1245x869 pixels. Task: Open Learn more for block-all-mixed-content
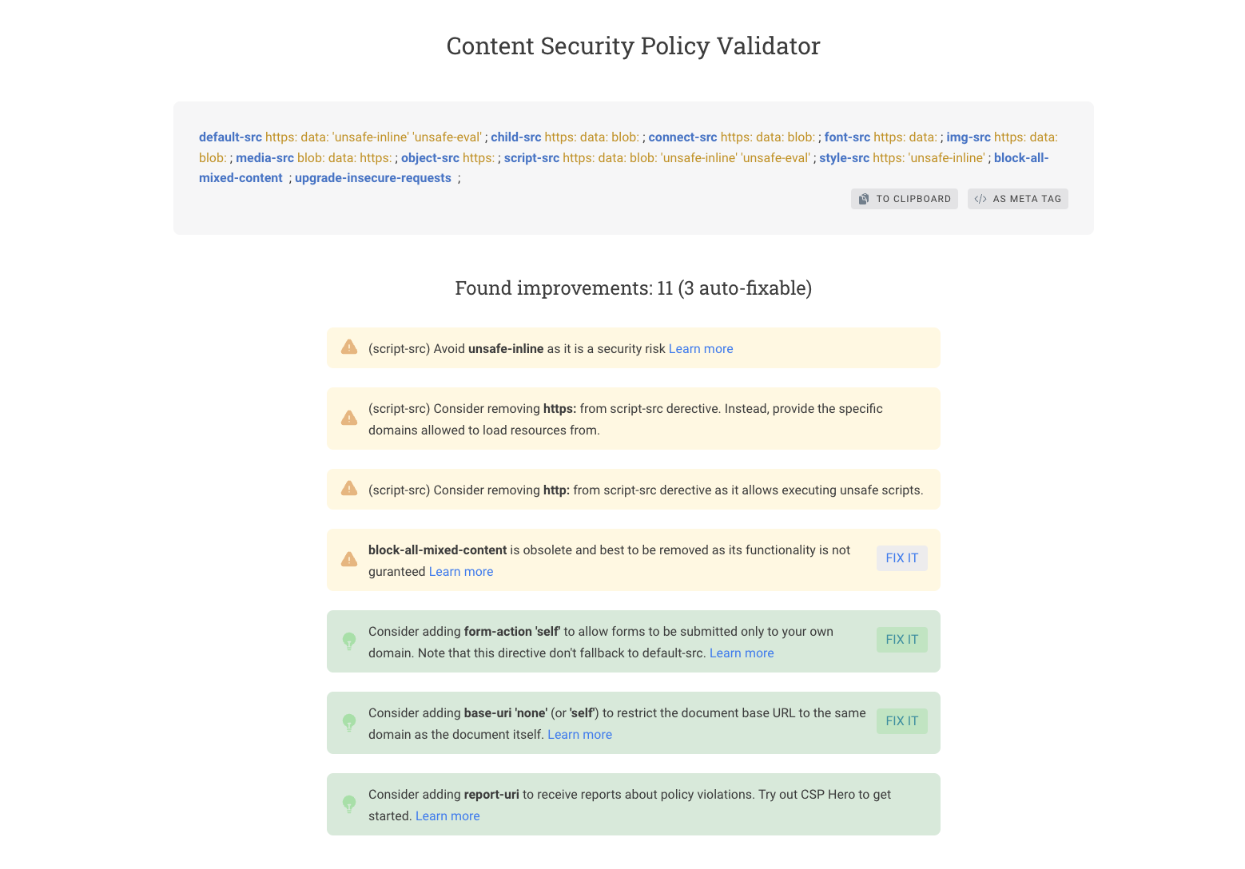[x=461, y=572]
